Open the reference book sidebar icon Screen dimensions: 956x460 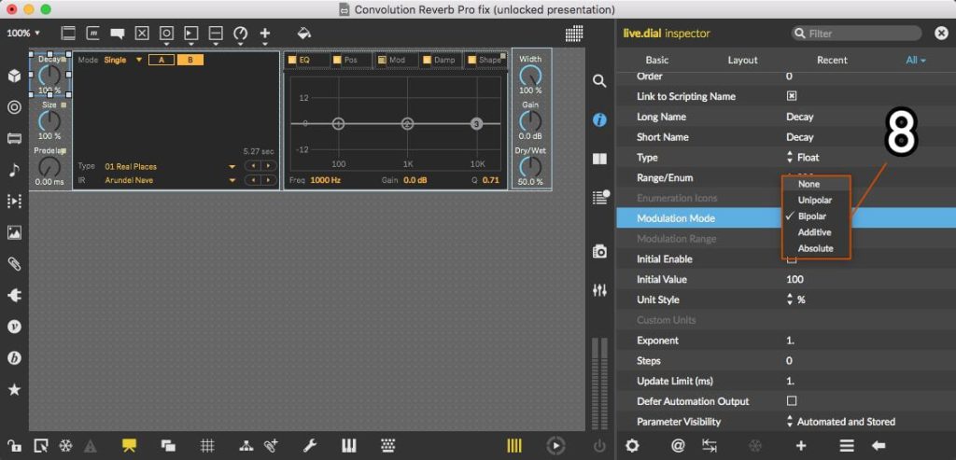coord(599,159)
